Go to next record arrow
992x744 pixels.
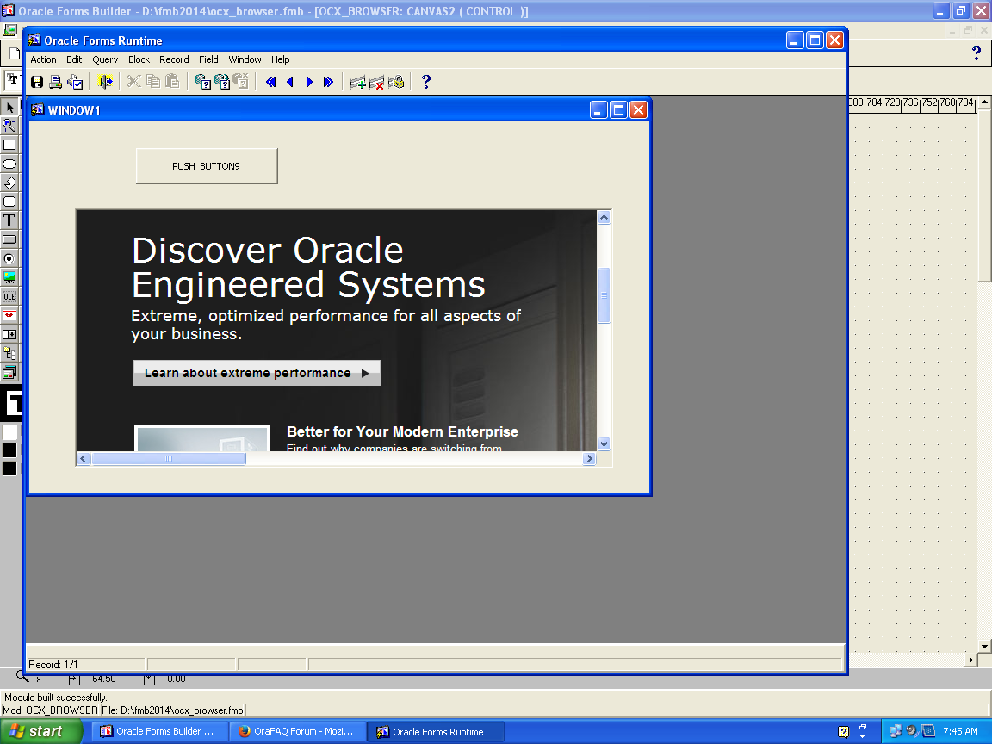pos(309,82)
